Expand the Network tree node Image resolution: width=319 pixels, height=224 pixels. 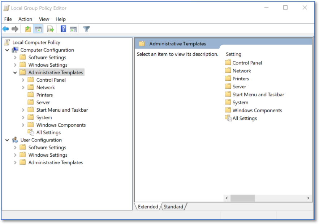(23, 88)
